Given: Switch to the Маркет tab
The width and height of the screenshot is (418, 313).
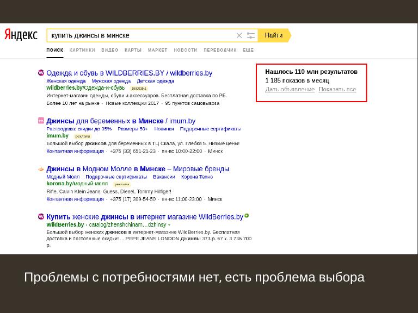Looking at the screenshot, I should 157,50.
